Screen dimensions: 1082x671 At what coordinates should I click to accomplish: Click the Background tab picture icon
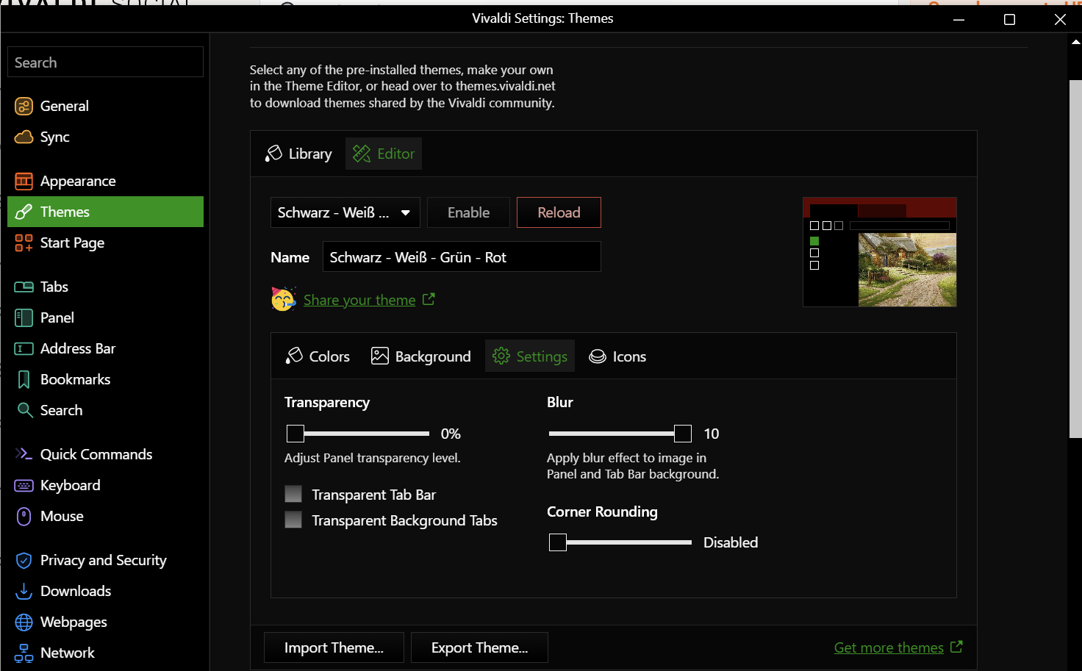379,356
